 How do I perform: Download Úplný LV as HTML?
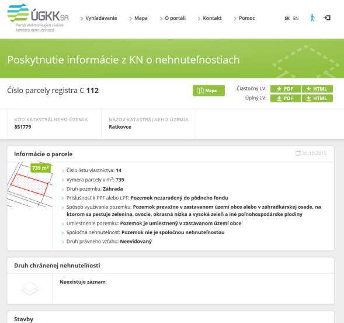317,98
